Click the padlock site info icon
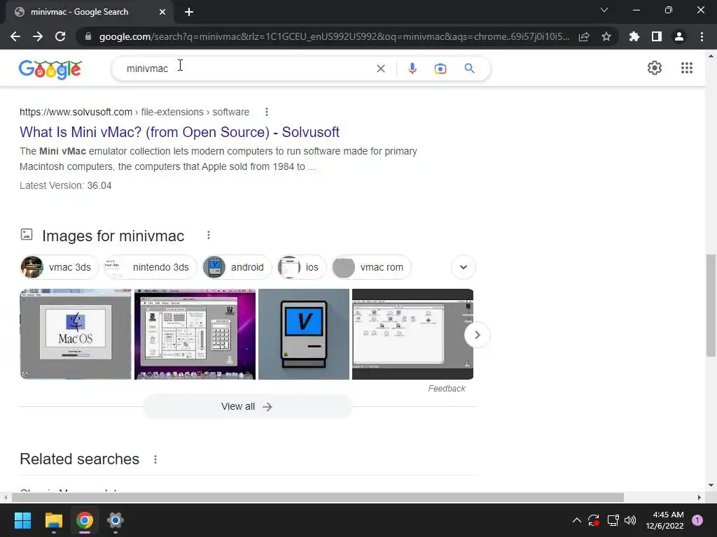 [x=88, y=36]
